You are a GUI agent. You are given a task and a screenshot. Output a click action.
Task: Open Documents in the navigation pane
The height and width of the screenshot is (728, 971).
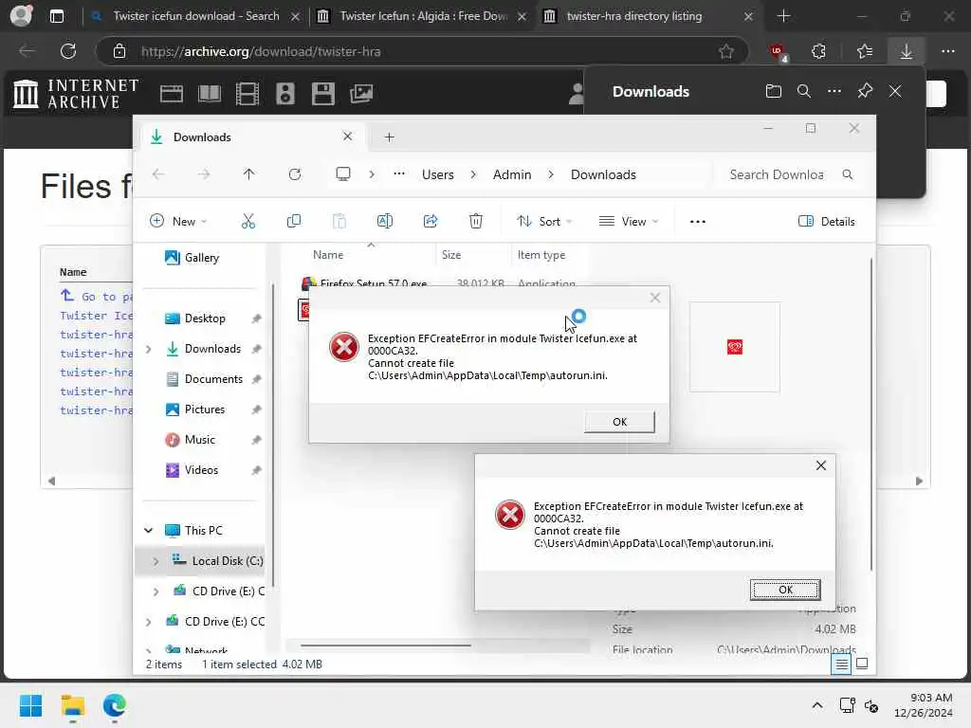point(205,379)
